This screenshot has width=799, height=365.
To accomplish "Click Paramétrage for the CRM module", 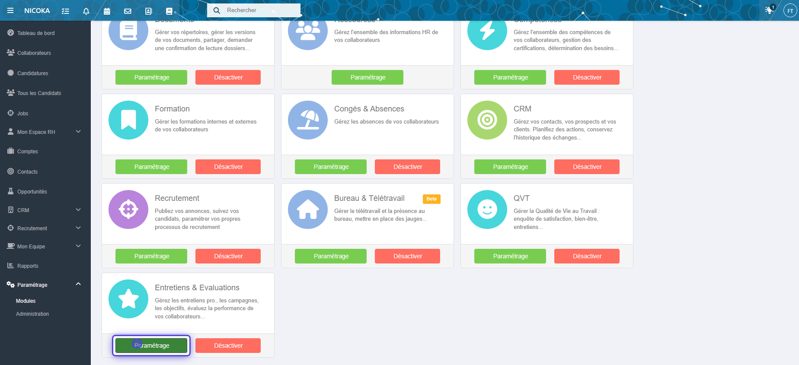I will (x=510, y=167).
